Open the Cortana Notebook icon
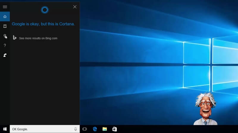Screen dimensions: 238x133 pyautogui.click(x=5, y=26)
